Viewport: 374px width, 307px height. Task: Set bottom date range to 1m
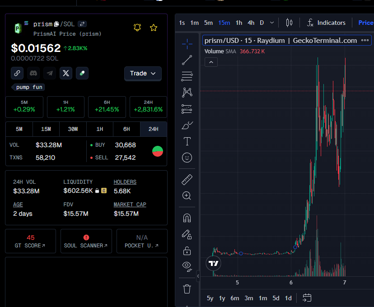click(x=263, y=298)
